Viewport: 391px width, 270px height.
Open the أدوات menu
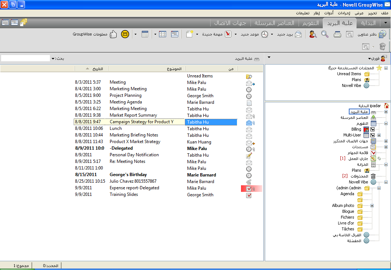coord(329,13)
